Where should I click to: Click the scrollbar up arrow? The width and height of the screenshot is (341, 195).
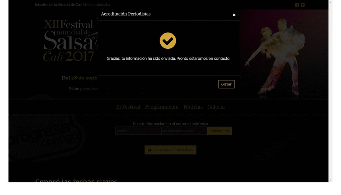coord(331,2)
